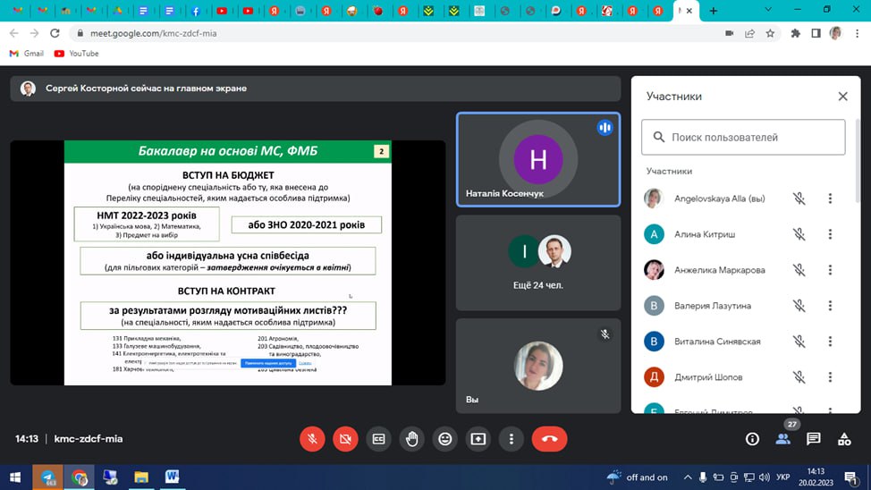The height and width of the screenshot is (490, 871).
Task: Open Windows Start menu
Action: (x=15, y=477)
